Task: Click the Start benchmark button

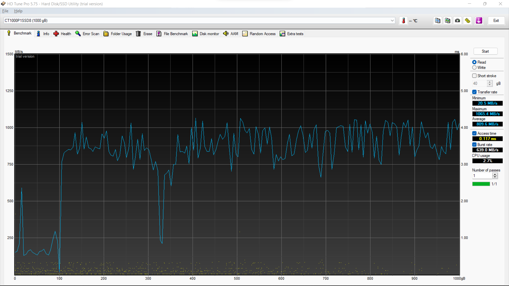Action: coord(485,51)
